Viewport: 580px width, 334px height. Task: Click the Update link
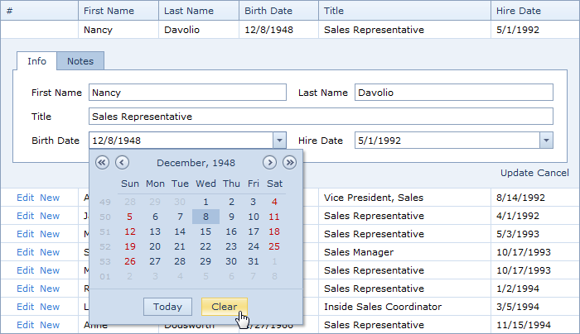point(517,173)
